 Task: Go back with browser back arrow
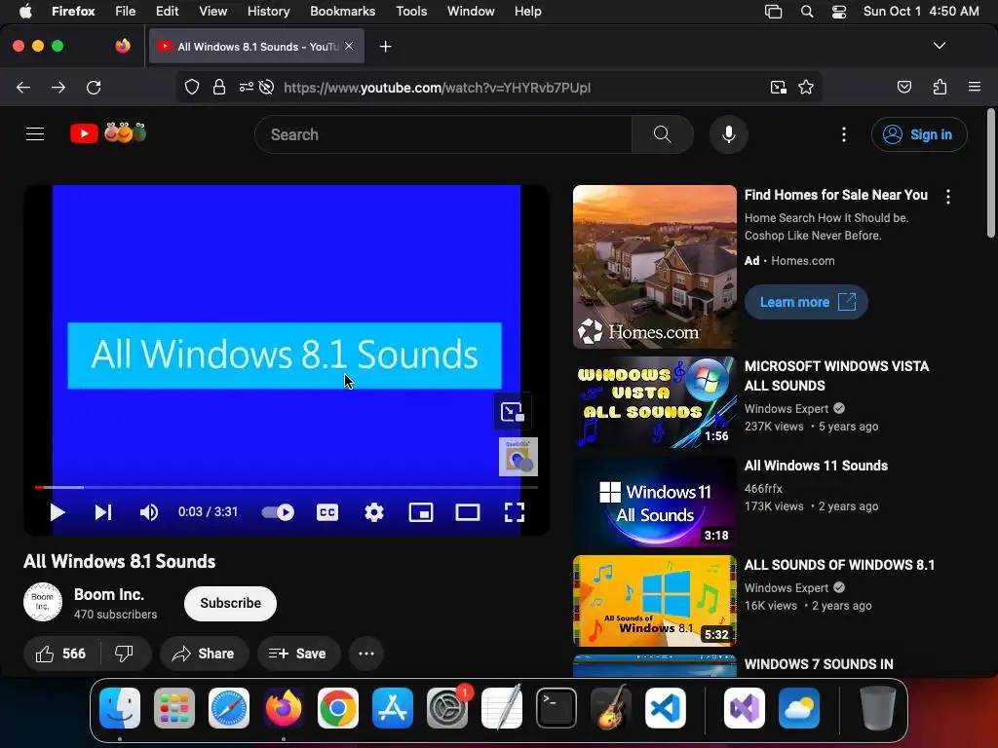click(x=23, y=88)
